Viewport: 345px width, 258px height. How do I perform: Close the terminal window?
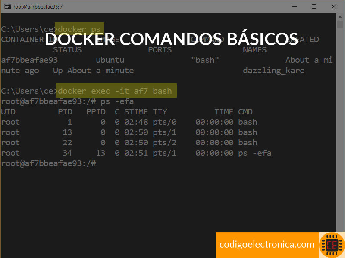pyautogui.click(x=333, y=6)
